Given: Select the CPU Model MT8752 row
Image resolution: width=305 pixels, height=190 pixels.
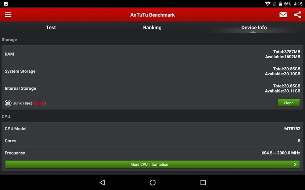Looking at the screenshot, I should (x=152, y=129).
